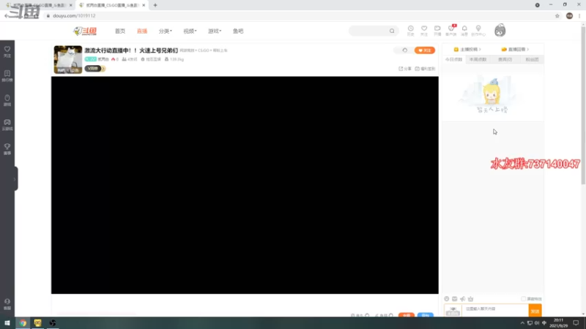This screenshot has width=586, height=329.
Task: Click the orange 关注 follow button
Action: coord(425,50)
